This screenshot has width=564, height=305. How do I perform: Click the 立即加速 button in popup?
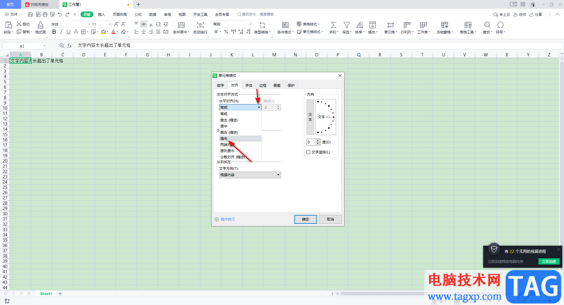(x=549, y=261)
